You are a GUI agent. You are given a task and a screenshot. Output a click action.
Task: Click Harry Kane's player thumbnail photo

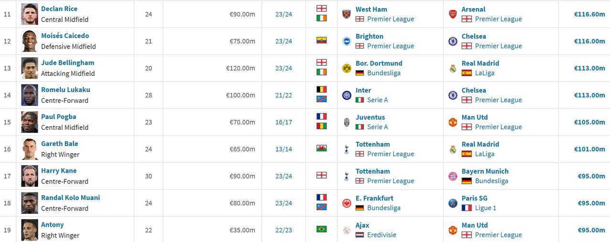(x=30, y=176)
